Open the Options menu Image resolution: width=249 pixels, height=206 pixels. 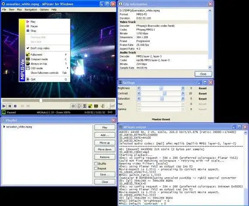coord(44,10)
